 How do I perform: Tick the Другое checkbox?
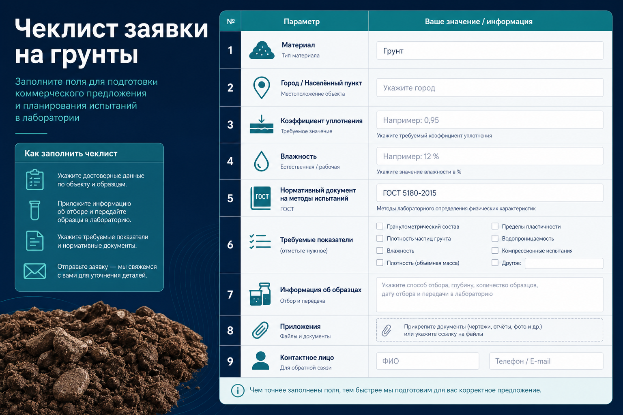point(495,263)
